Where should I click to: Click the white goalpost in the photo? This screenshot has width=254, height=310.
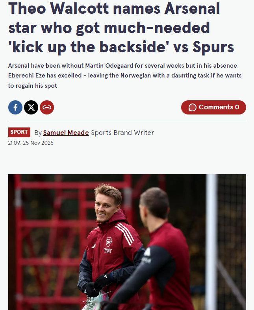211,242
